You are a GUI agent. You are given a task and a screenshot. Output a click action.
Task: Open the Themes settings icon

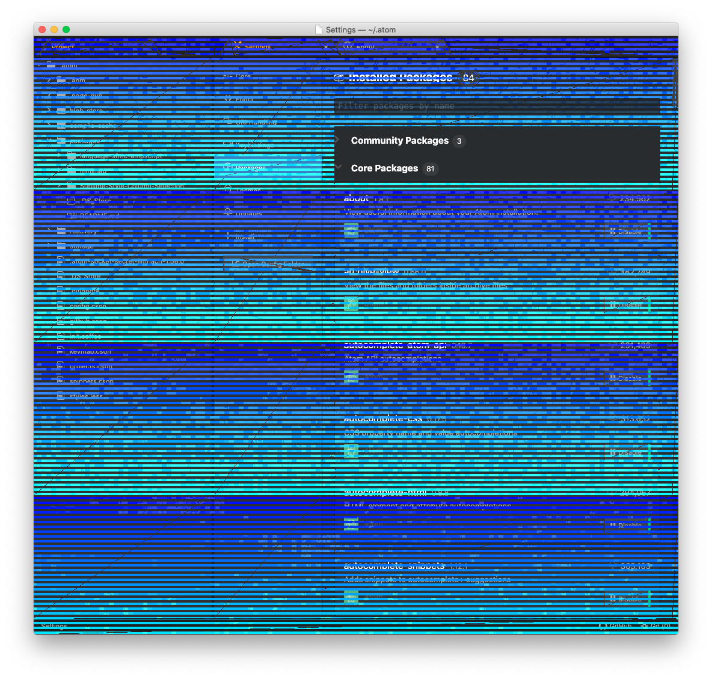(229, 190)
